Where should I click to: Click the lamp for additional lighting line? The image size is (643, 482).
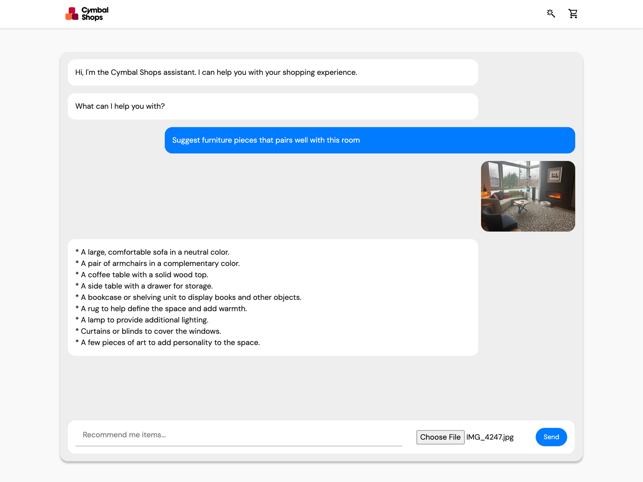point(142,320)
